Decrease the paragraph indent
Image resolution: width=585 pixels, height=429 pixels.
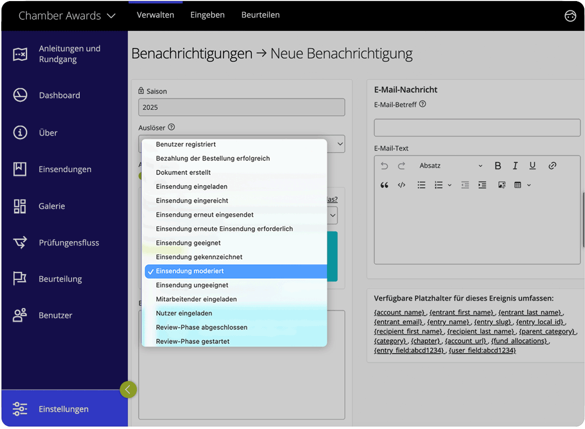465,185
